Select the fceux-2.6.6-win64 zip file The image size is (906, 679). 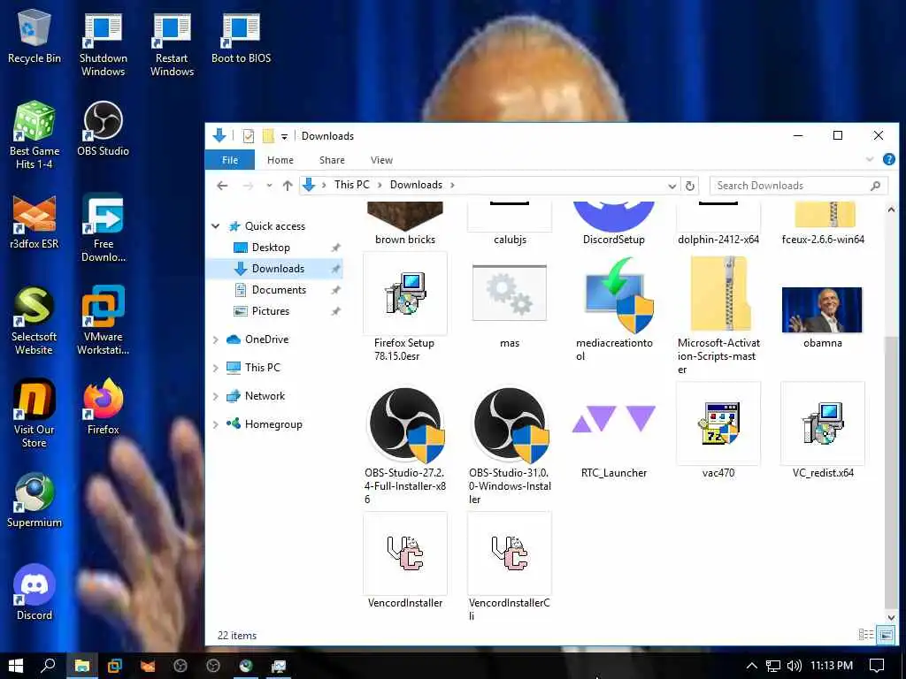click(823, 224)
